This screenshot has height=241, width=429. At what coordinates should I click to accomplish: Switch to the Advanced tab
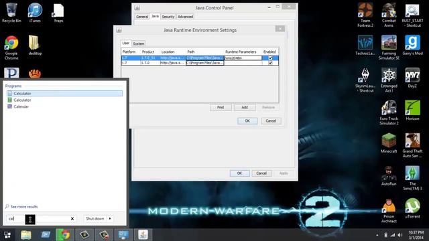click(x=185, y=17)
